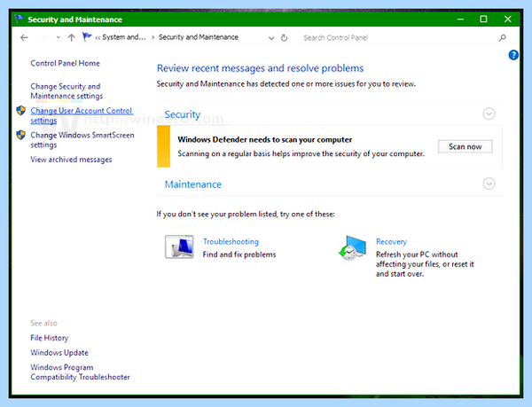Click the Security section heading

tap(183, 114)
